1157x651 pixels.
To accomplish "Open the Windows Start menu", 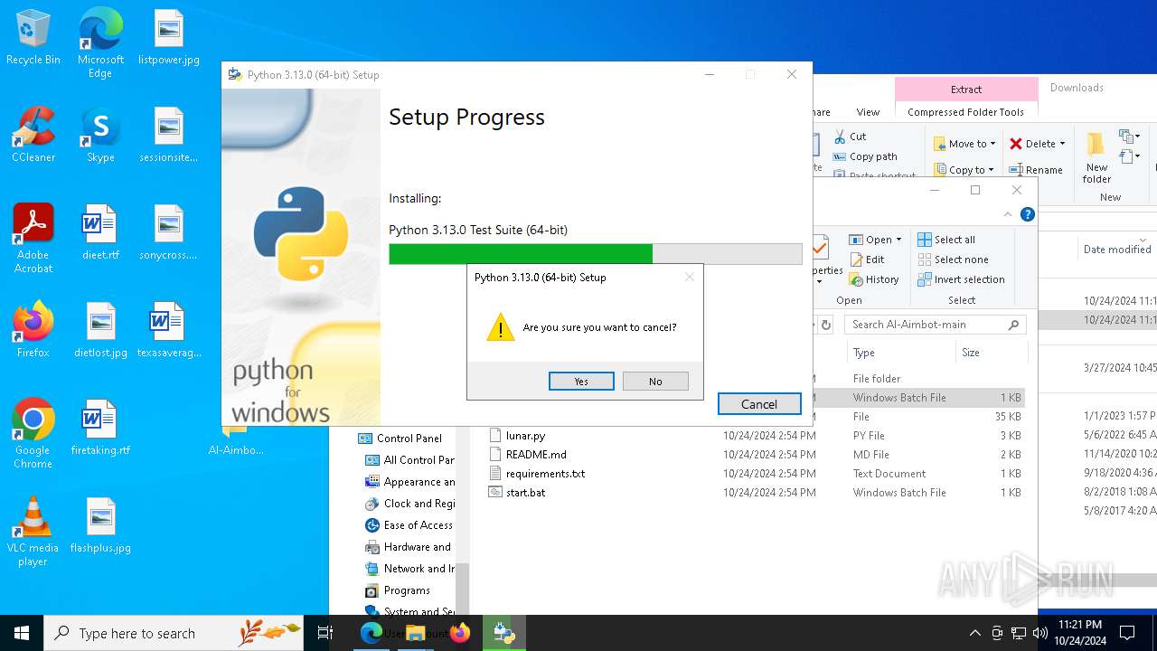I will (x=22, y=633).
